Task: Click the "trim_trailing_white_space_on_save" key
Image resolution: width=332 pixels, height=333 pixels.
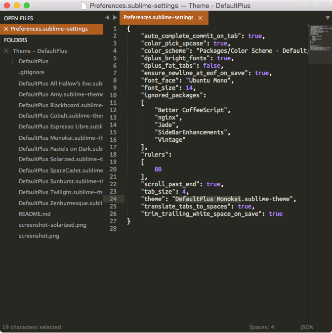Action: [x=201, y=214]
